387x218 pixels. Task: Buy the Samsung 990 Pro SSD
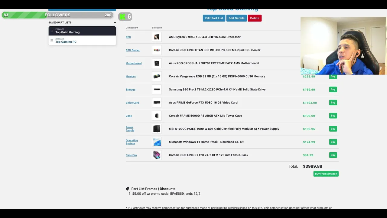click(x=333, y=89)
